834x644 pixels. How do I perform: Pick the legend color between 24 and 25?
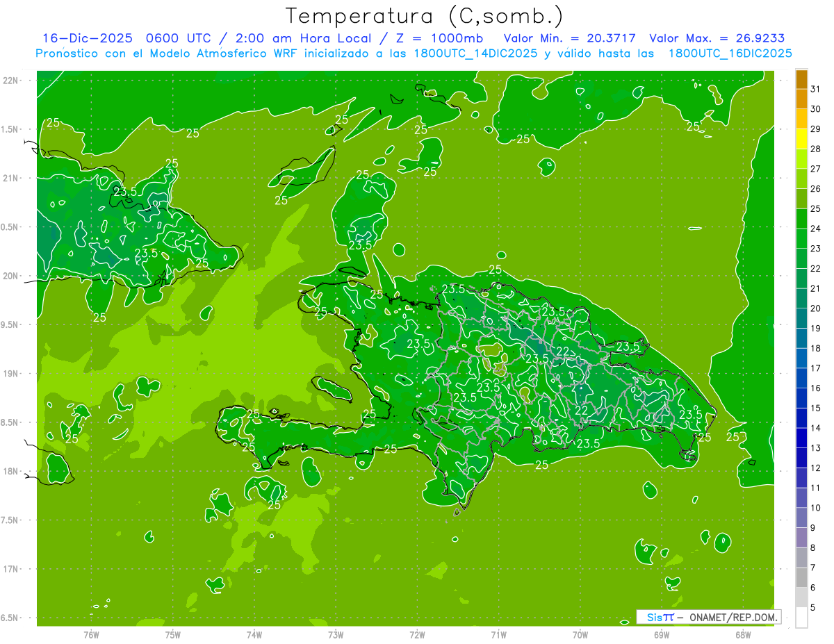(801, 219)
